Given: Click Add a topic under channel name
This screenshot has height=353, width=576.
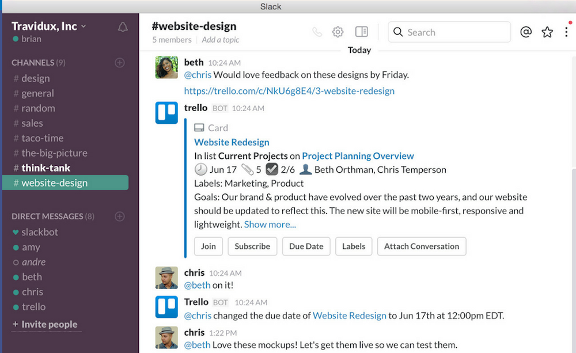Looking at the screenshot, I should coord(221,40).
